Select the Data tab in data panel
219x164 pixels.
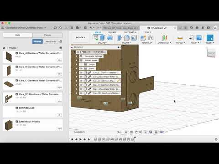coord(18,35)
